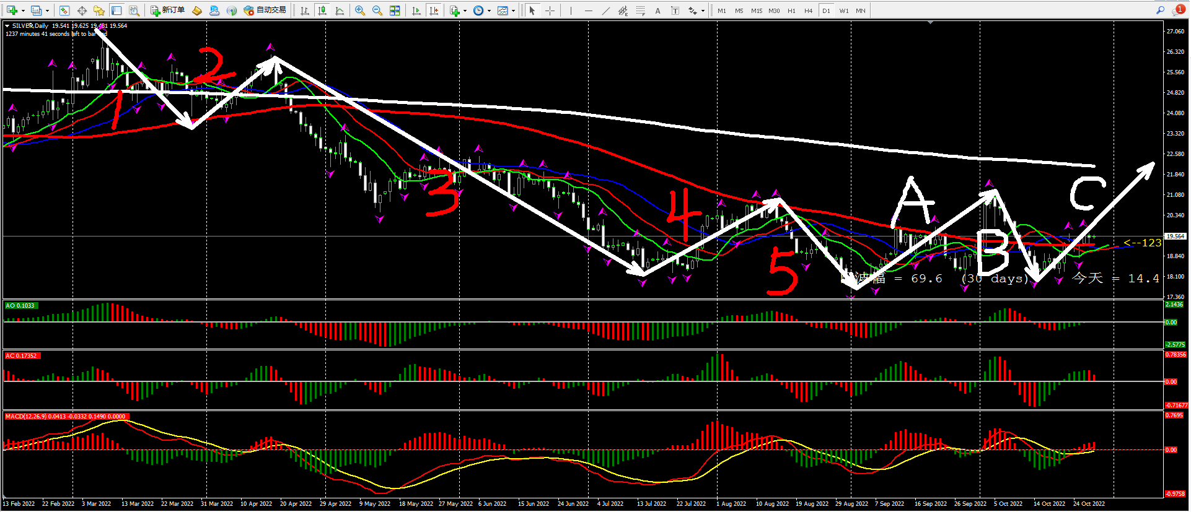Viewport: 1191px width, 512px height.
Task: Open the new chart dropdown arrow
Action: click(23, 11)
